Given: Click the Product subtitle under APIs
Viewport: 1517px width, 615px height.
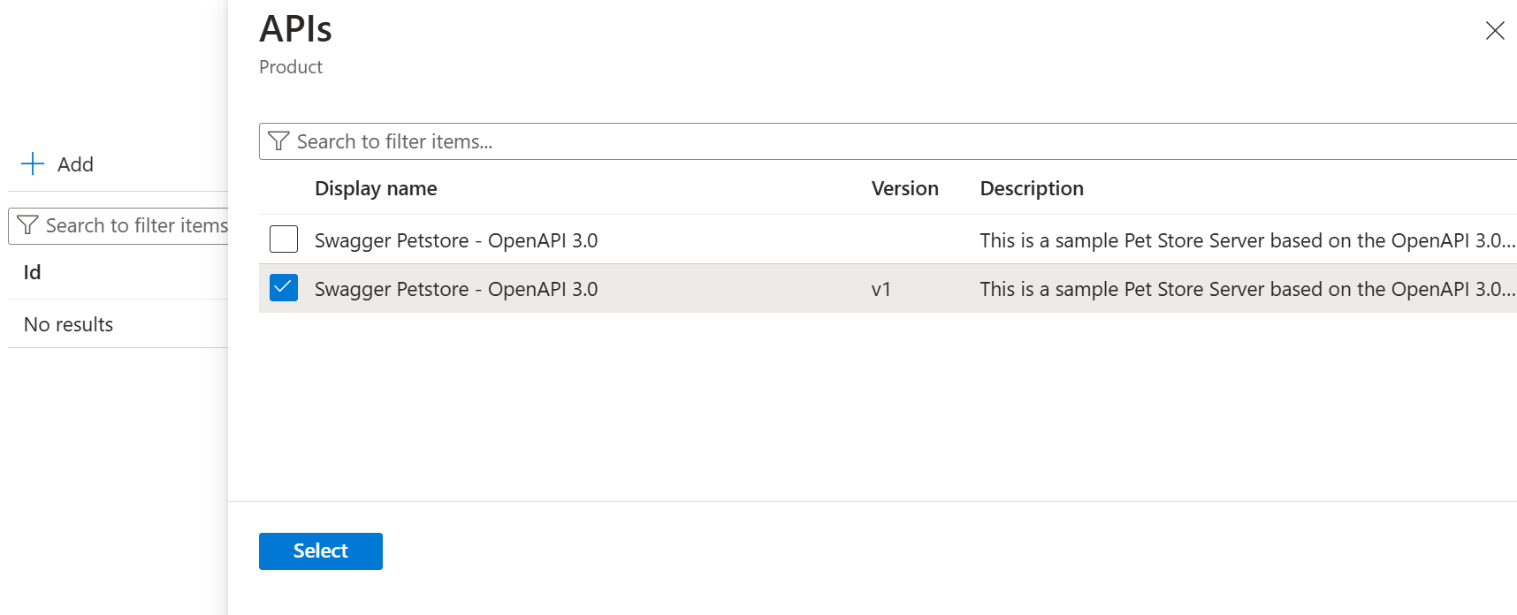Looking at the screenshot, I should tap(291, 67).
